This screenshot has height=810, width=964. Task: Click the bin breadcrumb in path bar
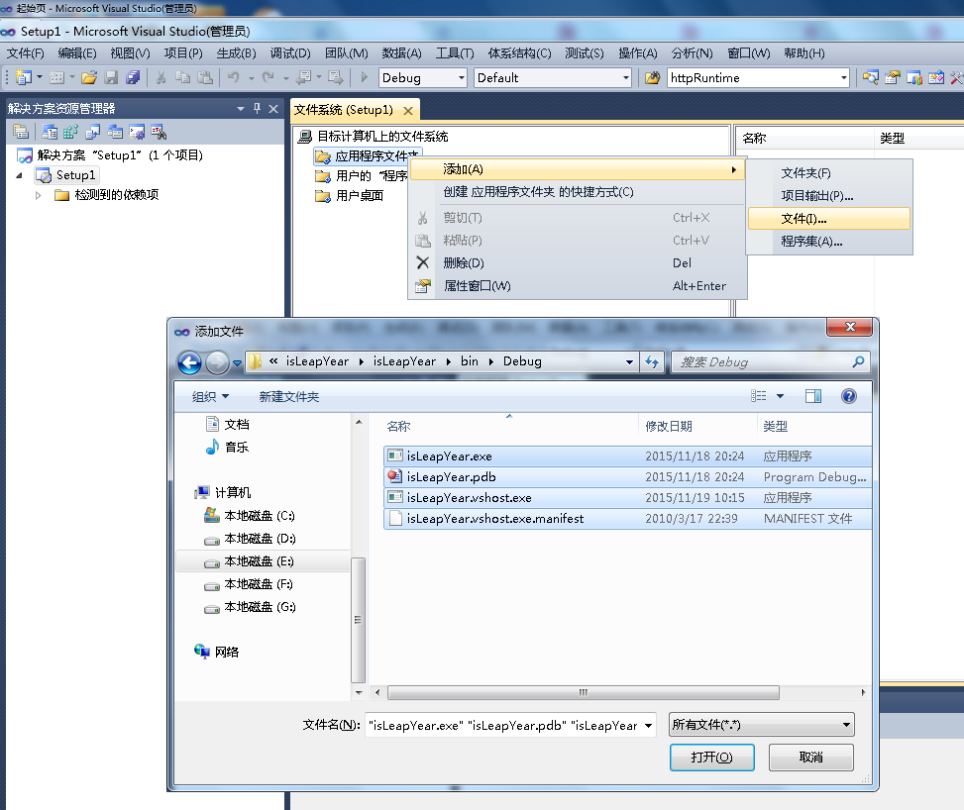click(x=469, y=361)
